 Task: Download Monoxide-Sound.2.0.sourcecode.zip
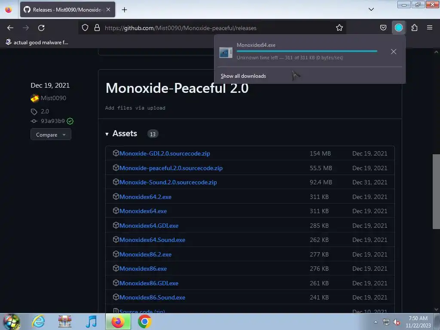[x=168, y=182]
